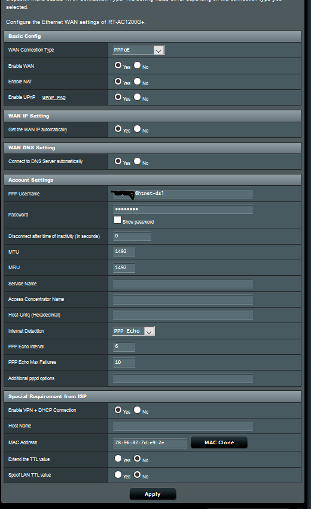The width and height of the screenshot is (311, 509).
Task: Click the Access Concentrator Name field
Action: tap(183, 299)
